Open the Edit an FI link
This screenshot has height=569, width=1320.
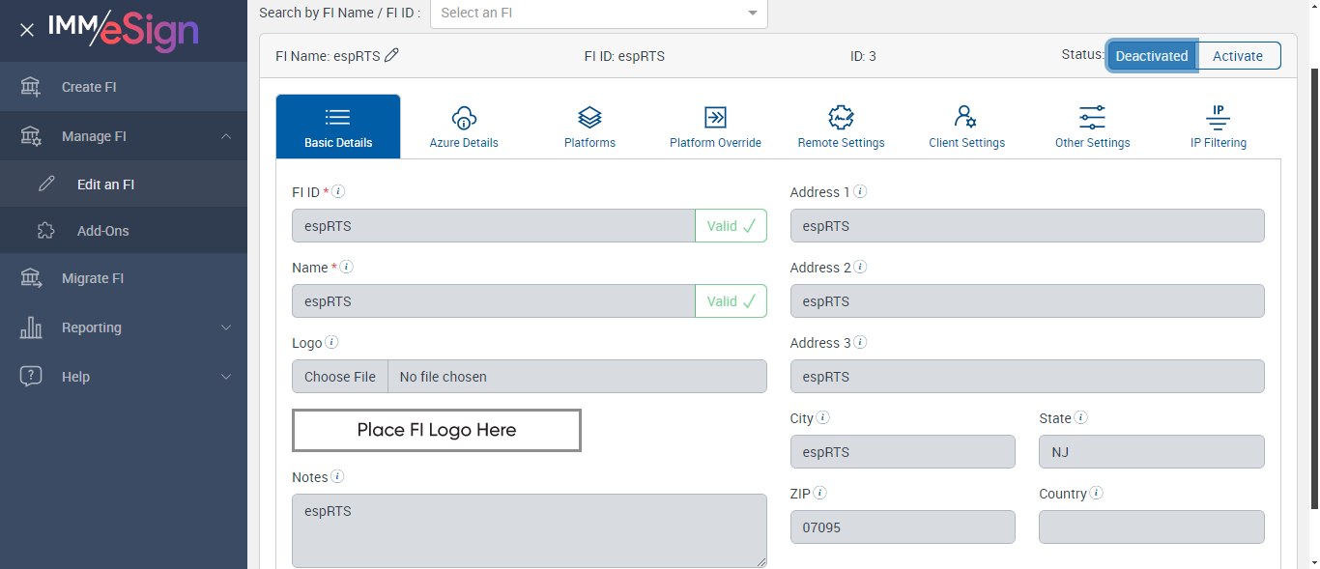click(105, 185)
